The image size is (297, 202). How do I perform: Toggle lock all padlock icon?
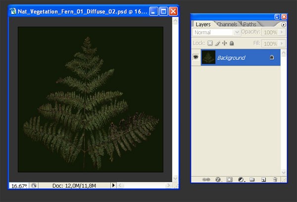click(x=232, y=44)
